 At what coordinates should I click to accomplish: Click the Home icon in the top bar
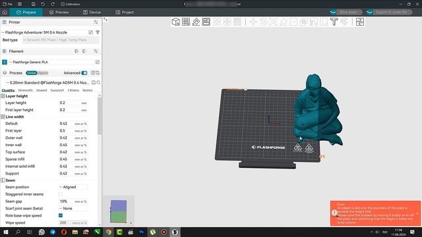[5, 13]
